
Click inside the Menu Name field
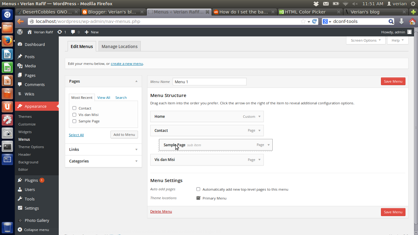click(x=209, y=81)
